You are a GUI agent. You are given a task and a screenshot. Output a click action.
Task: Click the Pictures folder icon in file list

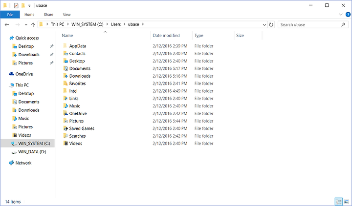coord(66,121)
